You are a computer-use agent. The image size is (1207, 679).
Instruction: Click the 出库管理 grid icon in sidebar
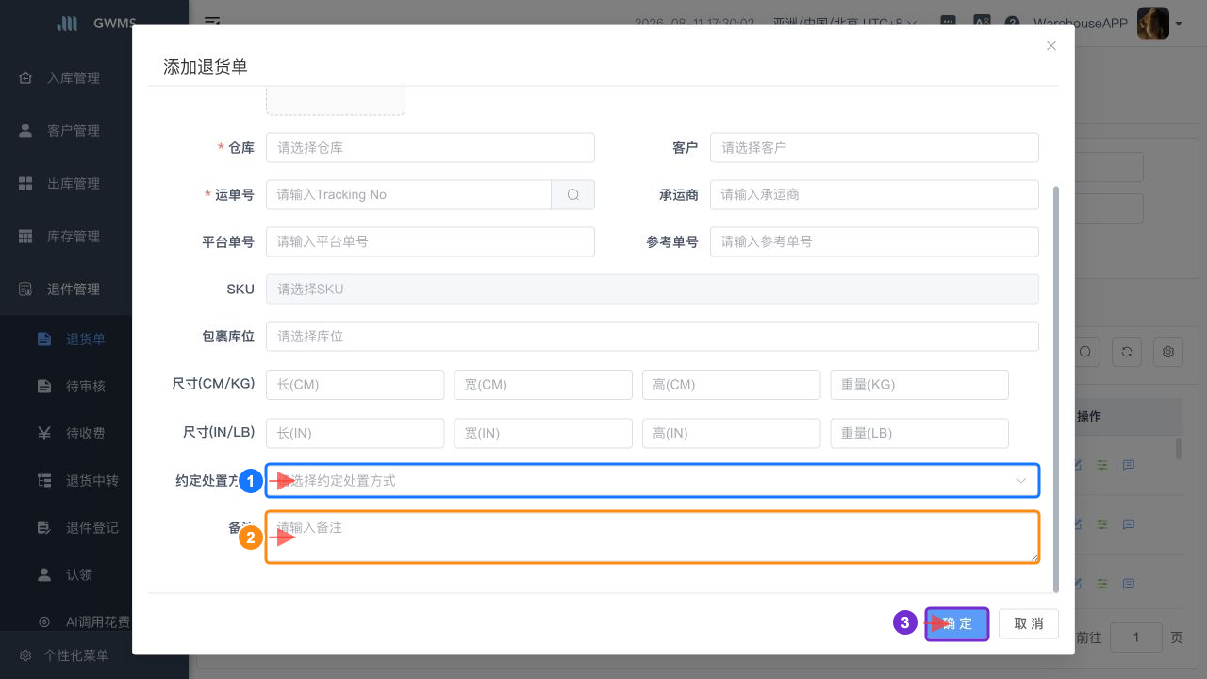pos(25,183)
